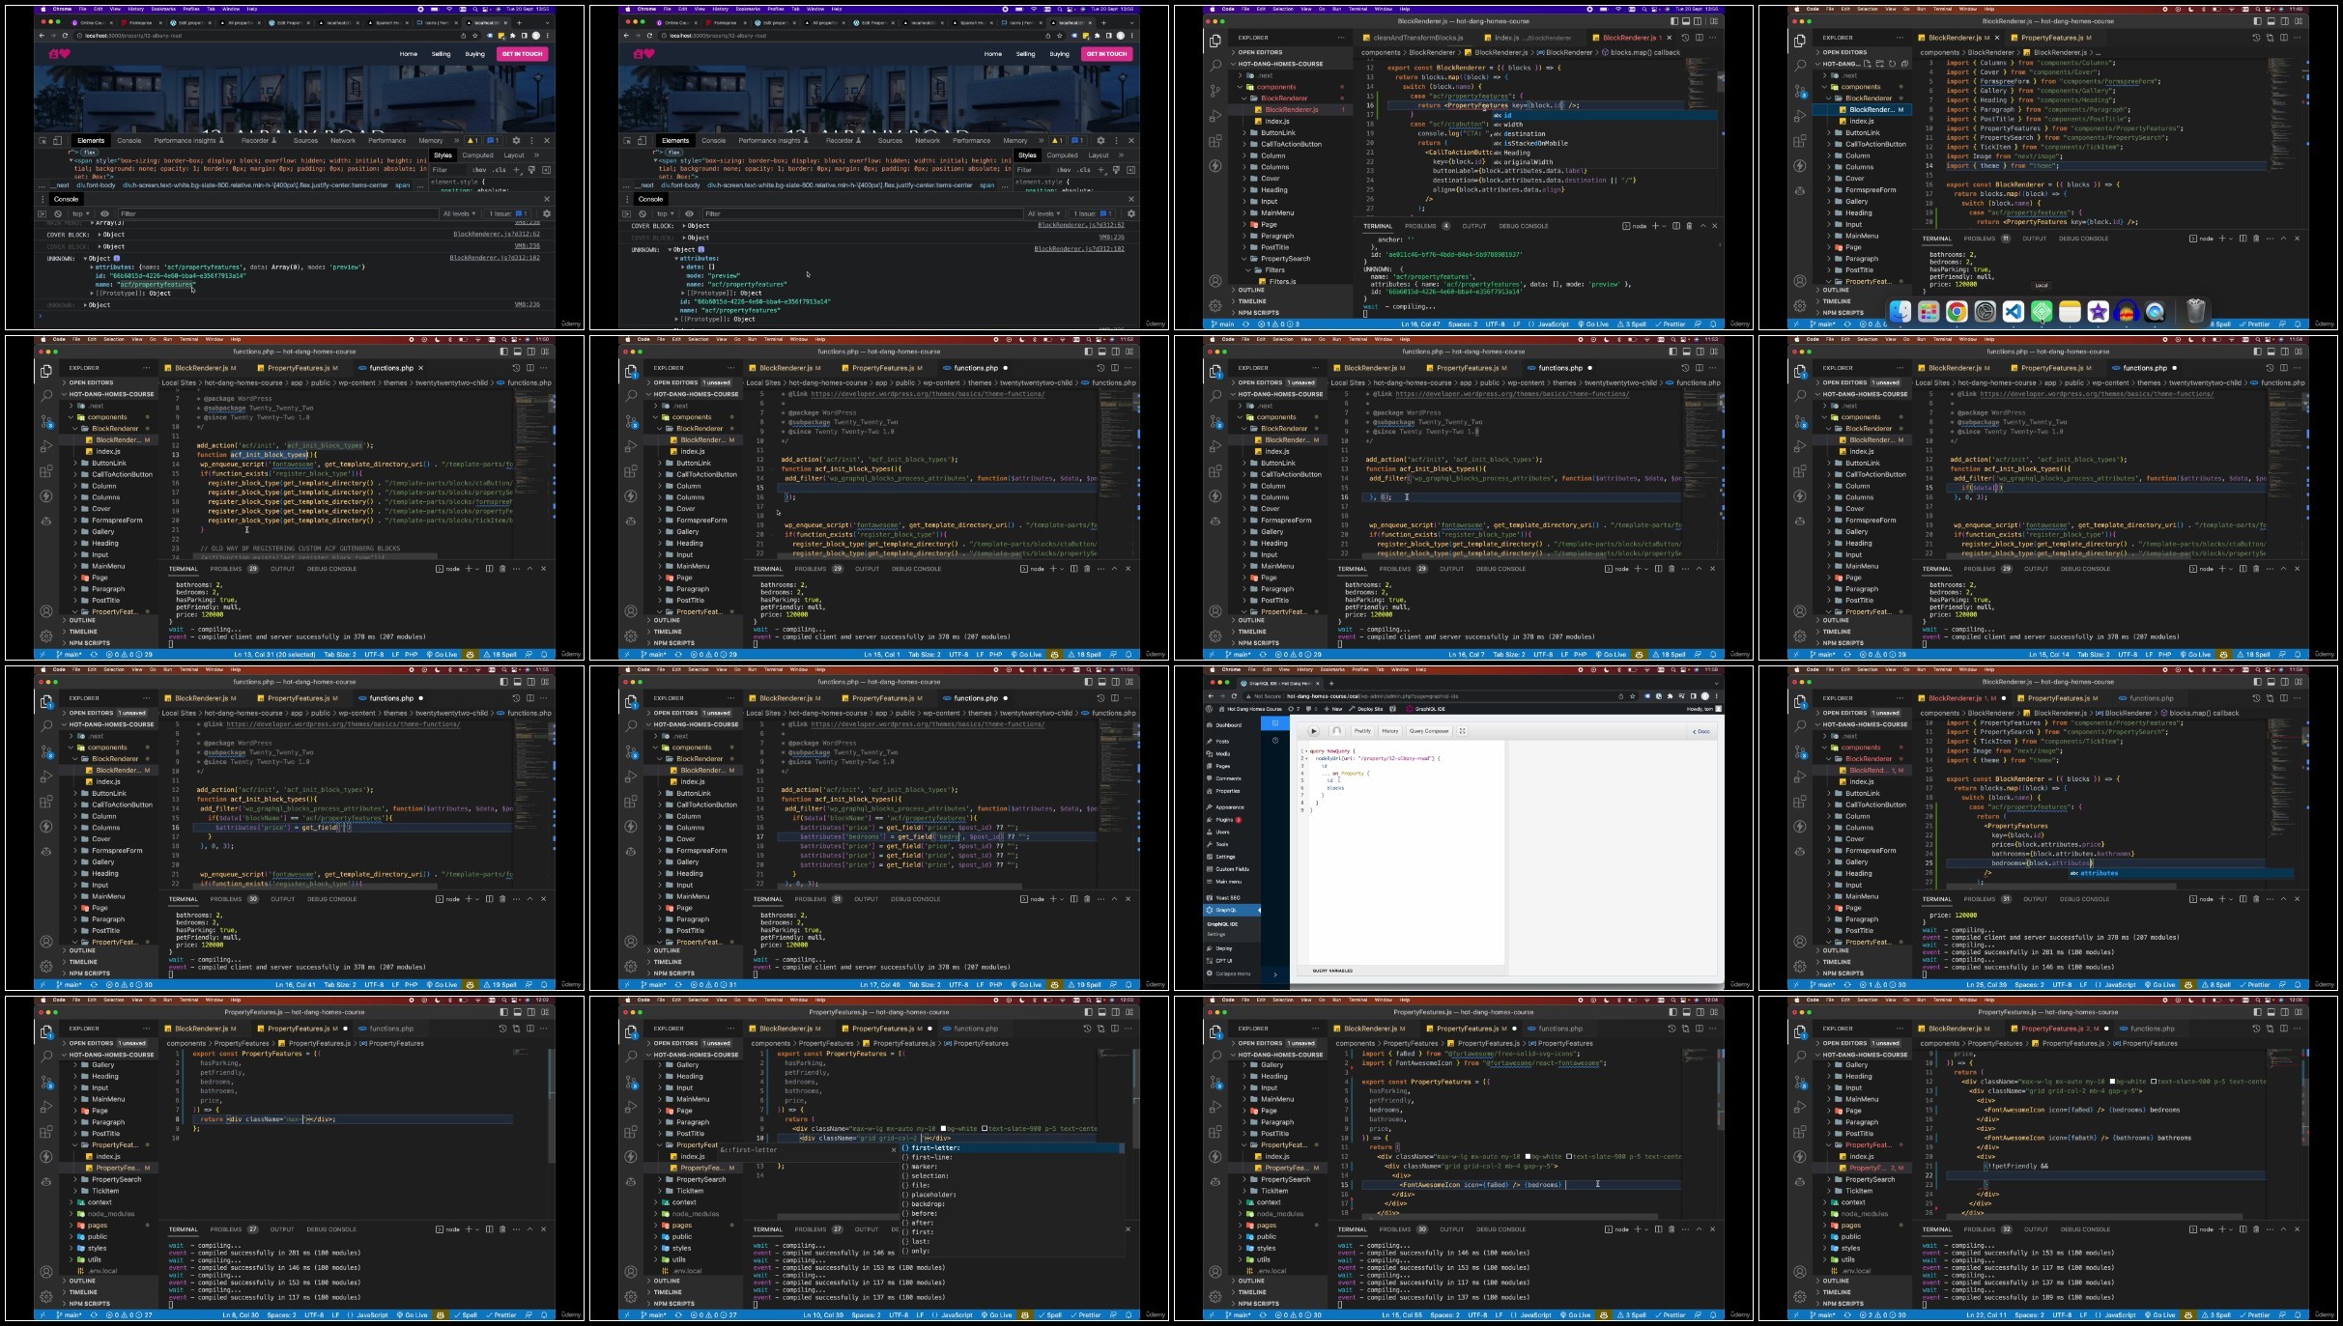Switch to PropertyFeatures.js tab in Dock frame
Image resolution: width=2343 pixels, height=1326 pixels.
pyautogui.click(x=2053, y=38)
